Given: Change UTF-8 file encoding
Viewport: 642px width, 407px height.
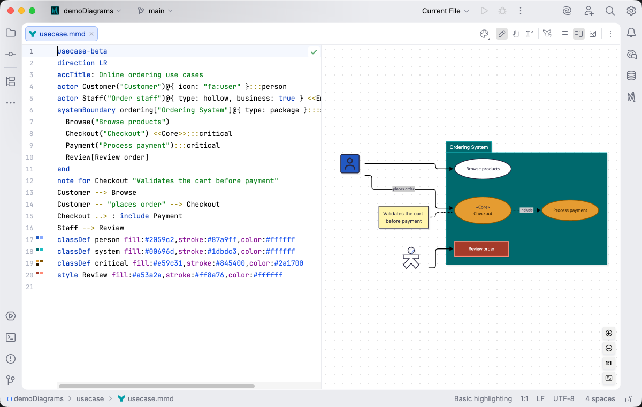Looking at the screenshot, I should pyautogui.click(x=564, y=398).
